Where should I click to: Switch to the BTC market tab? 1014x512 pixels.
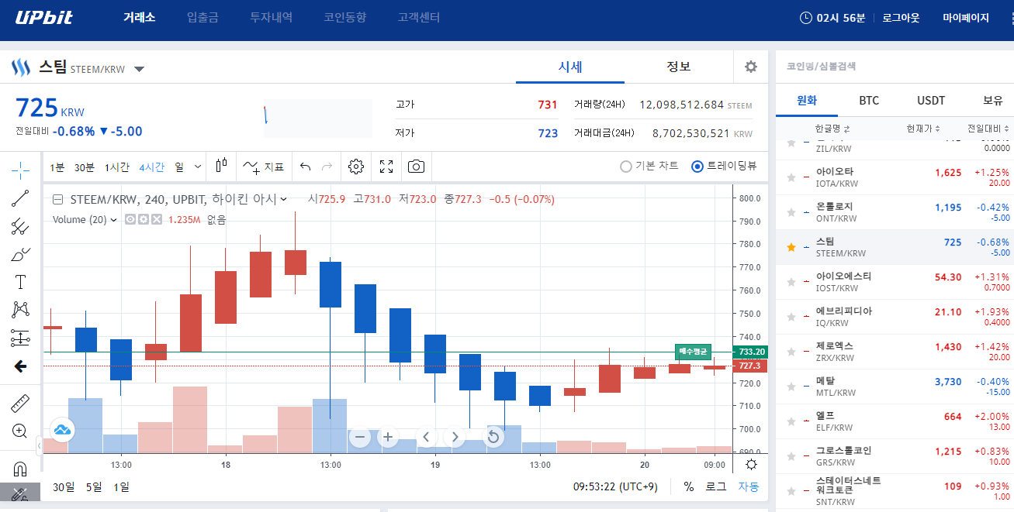(869, 101)
